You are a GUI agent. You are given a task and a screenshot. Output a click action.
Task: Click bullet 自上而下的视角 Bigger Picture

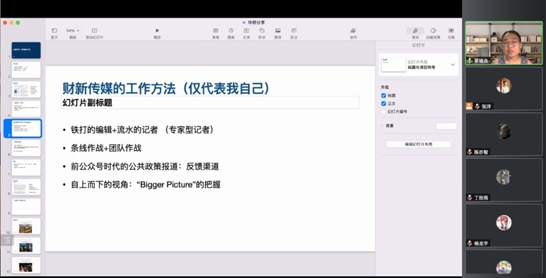146,185
